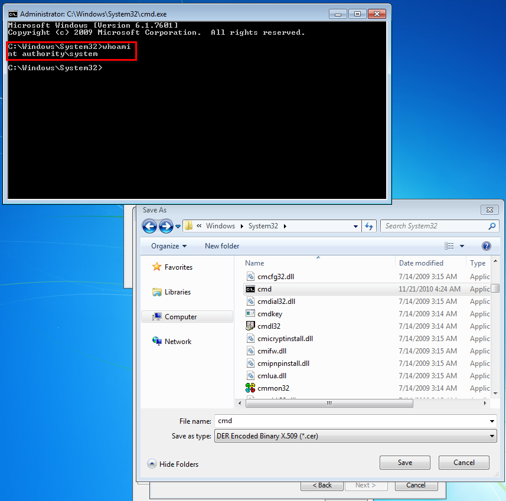Sort by the Name column header
The image size is (506, 501).
[x=254, y=263]
